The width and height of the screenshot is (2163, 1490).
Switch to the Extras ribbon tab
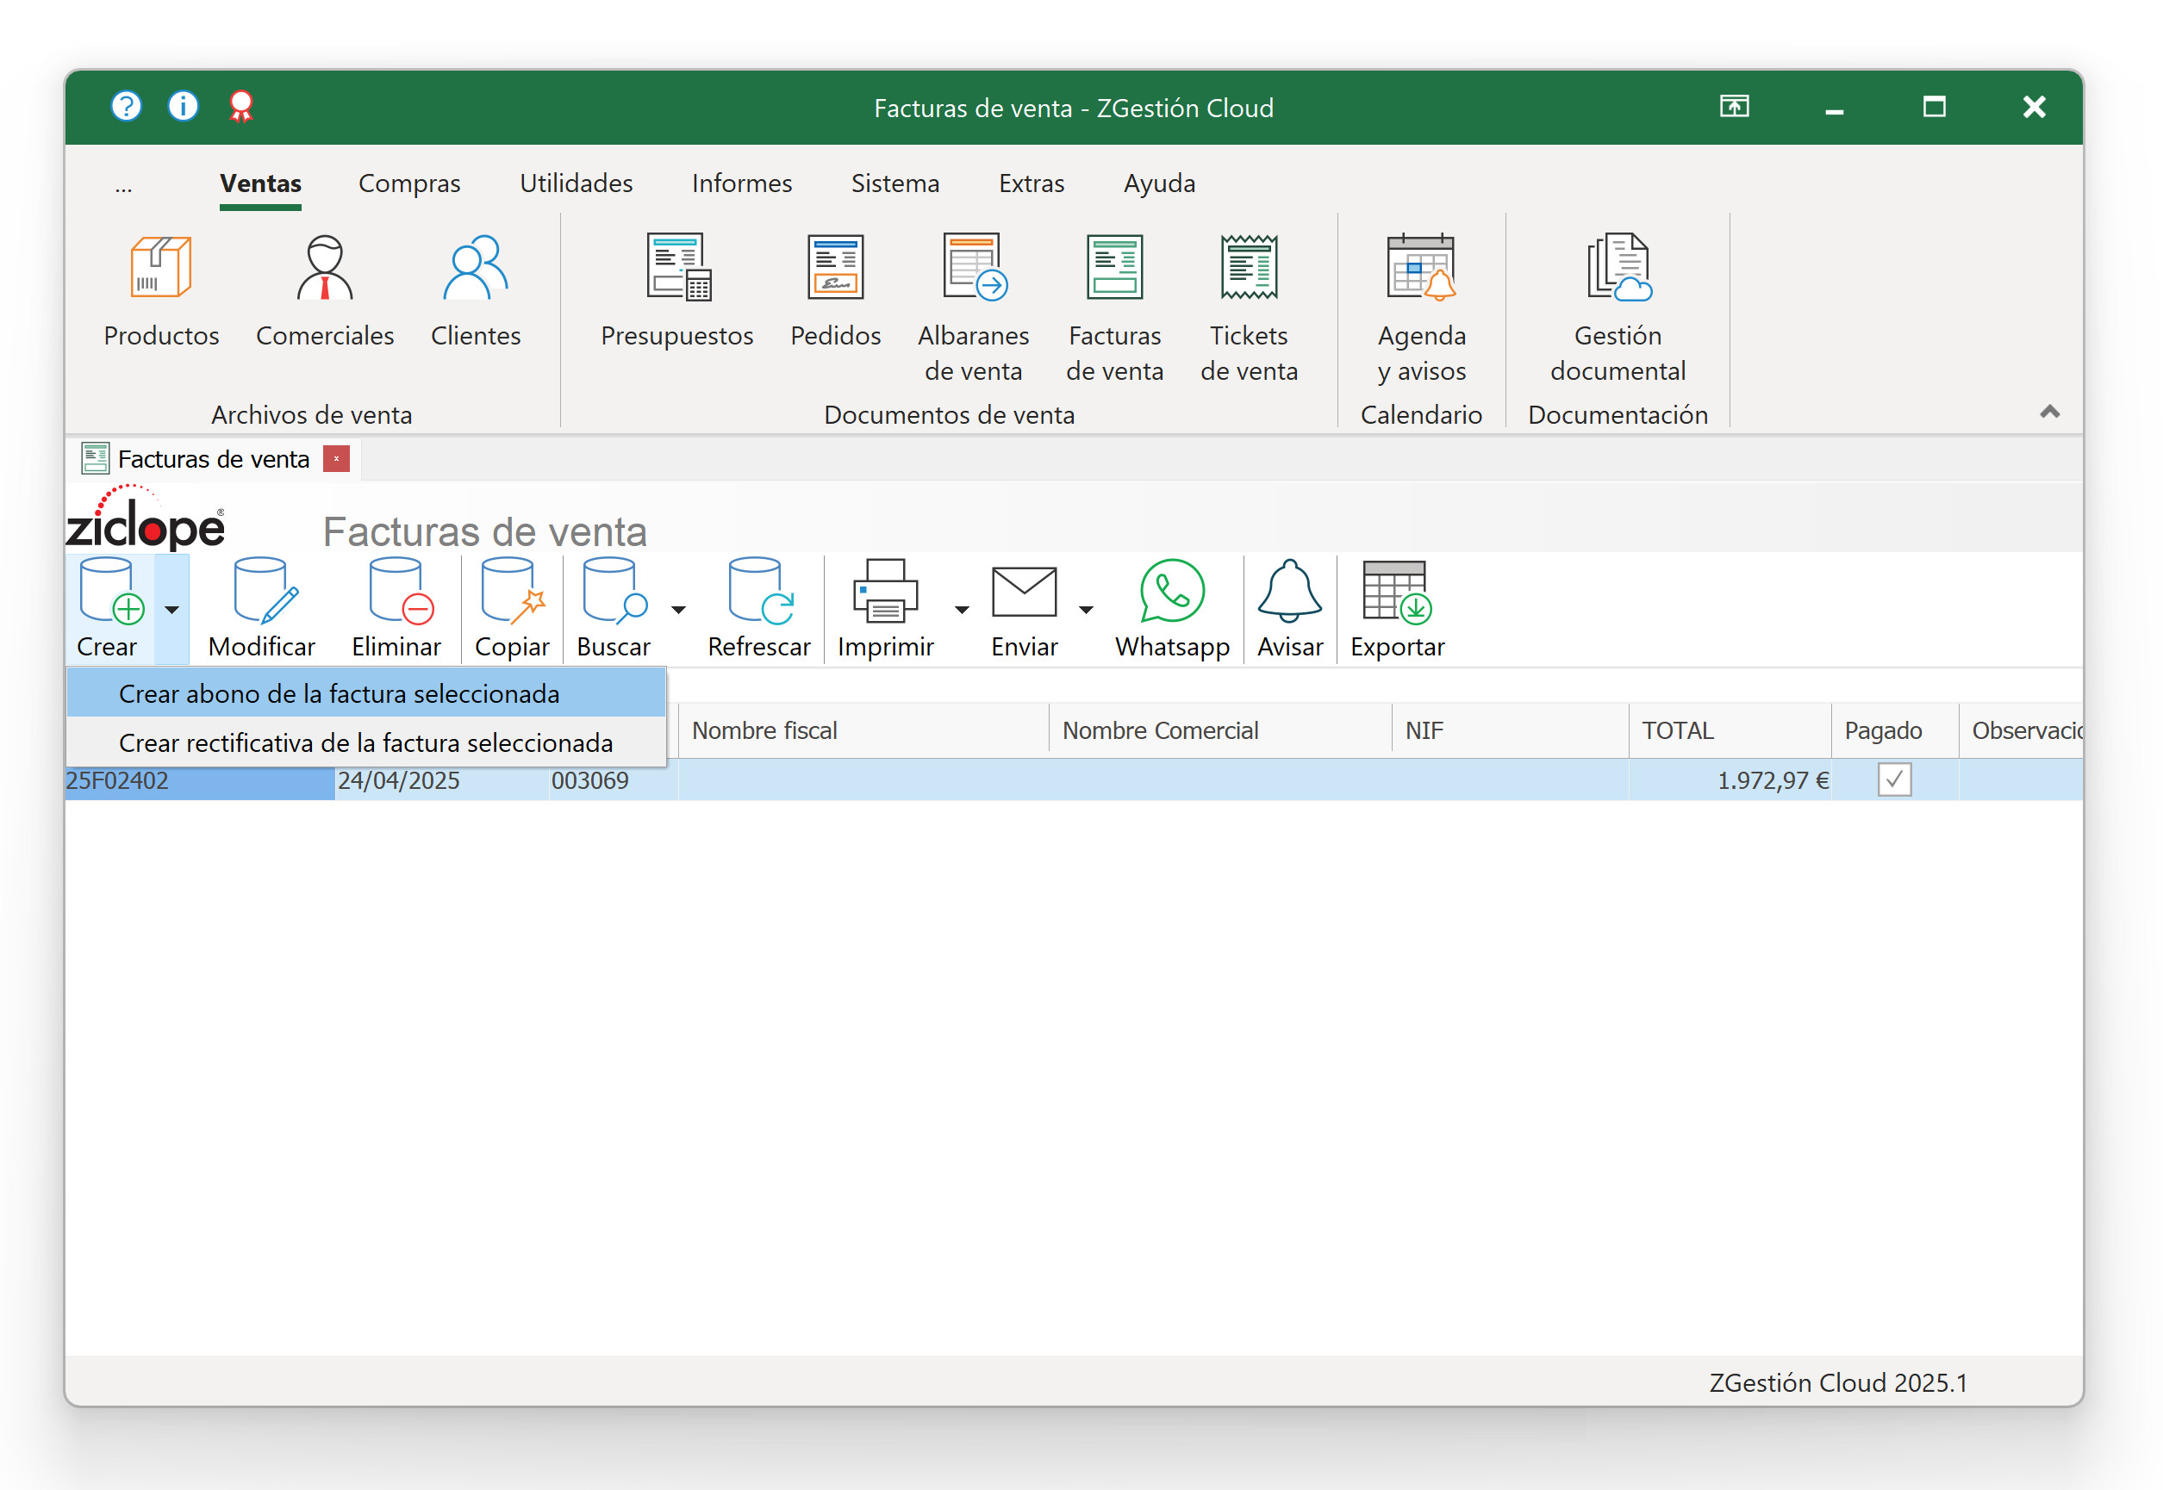[x=1032, y=184]
